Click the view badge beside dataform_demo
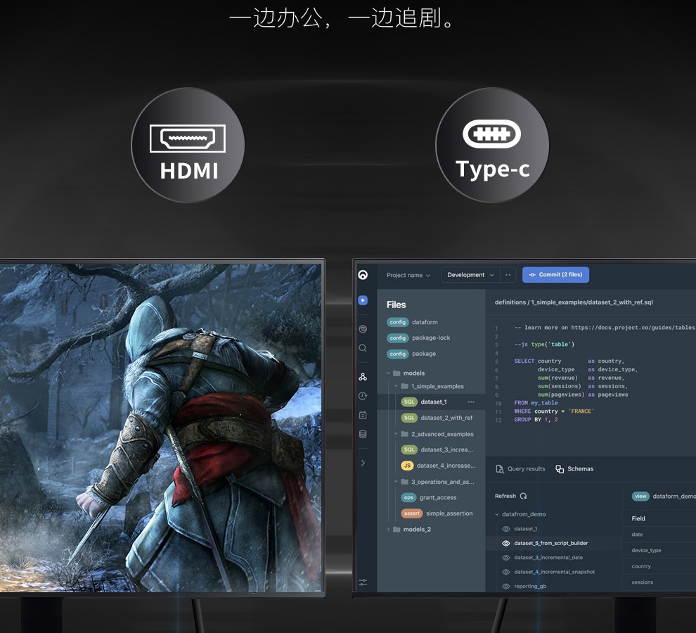 pyautogui.click(x=640, y=496)
